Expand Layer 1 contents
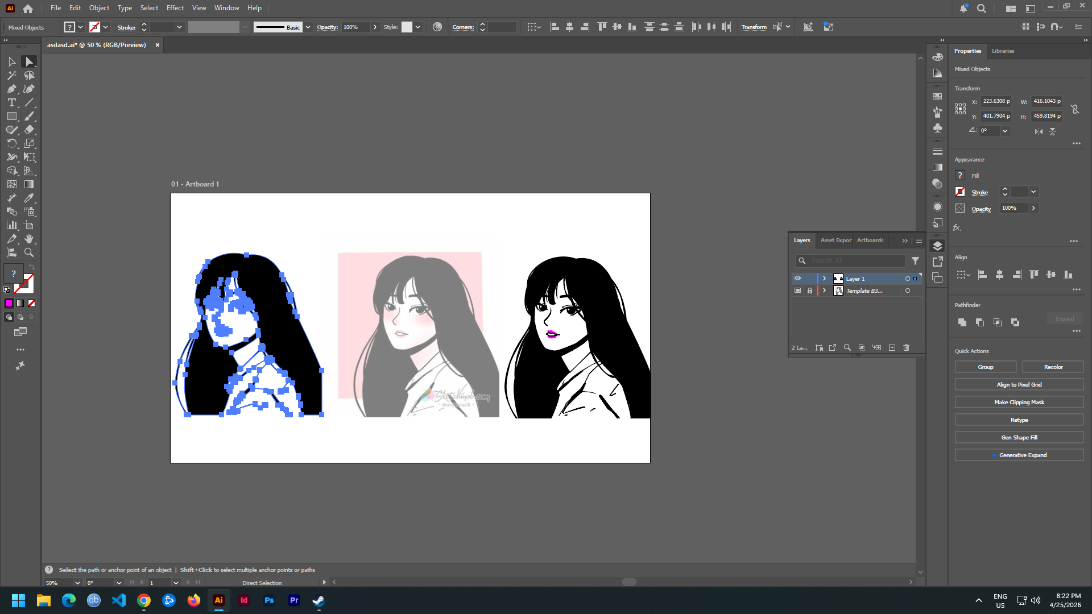The image size is (1092, 614). (824, 279)
